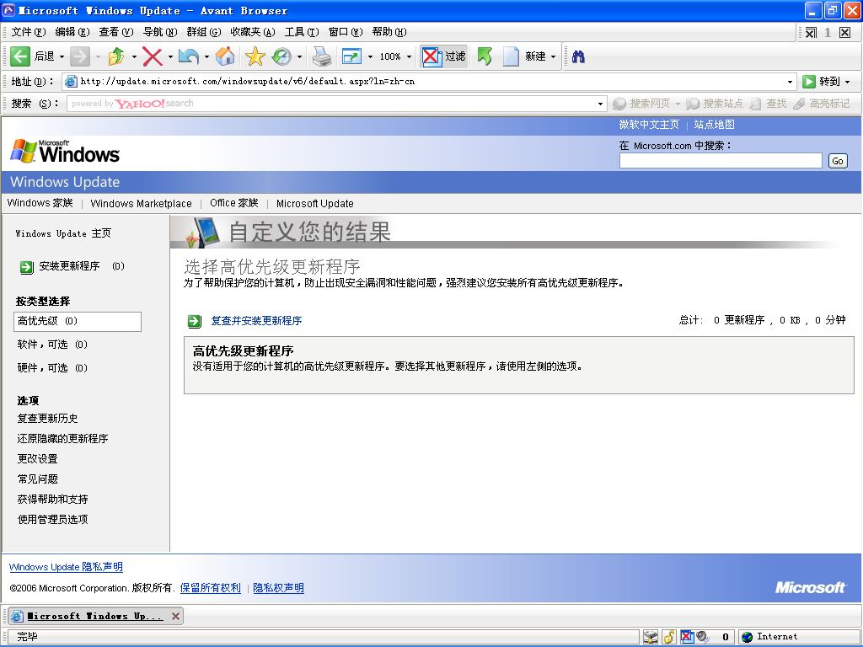The height and width of the screenshot is (647, 863).
Task: Expand the Back button history dropdown
Action: tap(62, 56)
